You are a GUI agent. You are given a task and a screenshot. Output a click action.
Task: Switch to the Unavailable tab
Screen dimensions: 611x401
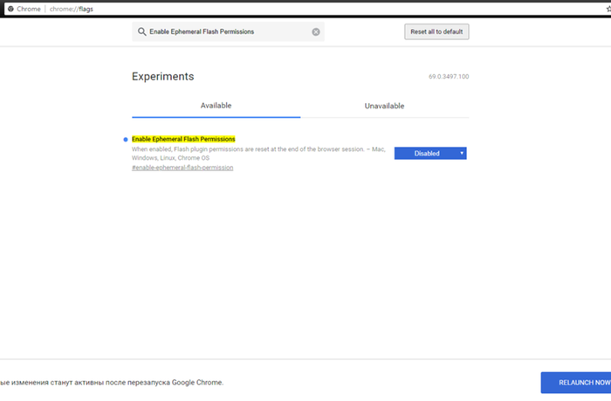tap(384, 106)
